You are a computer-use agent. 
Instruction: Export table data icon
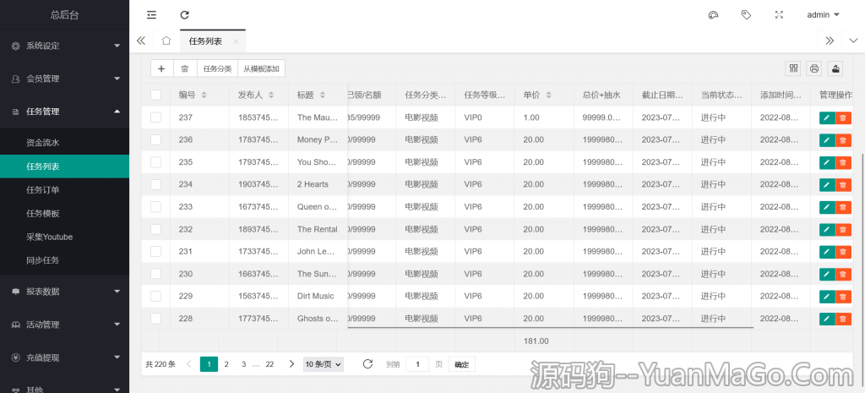835,68
